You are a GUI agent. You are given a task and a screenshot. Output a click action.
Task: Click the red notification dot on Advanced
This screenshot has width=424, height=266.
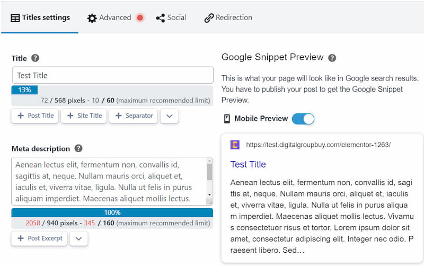(x=140, y=17)
